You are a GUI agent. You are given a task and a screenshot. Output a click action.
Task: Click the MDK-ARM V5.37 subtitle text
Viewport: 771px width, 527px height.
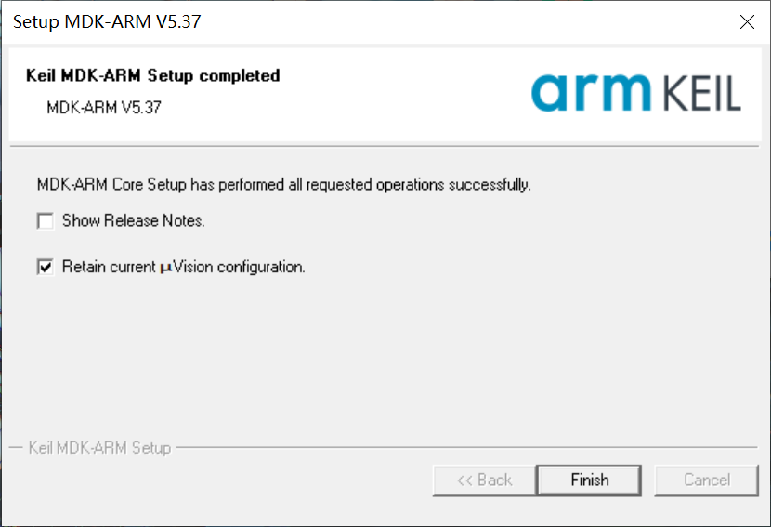(104, 107)
